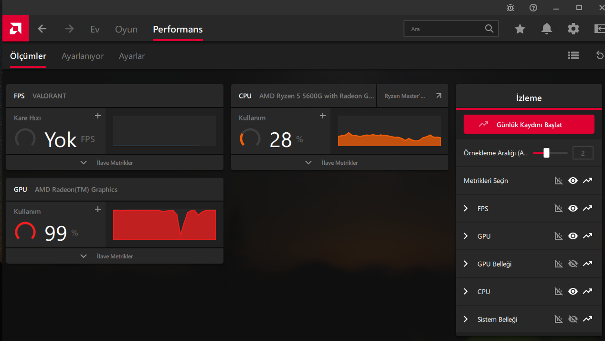Expand İlave Metrikler under FPS card
Image resolution: width=605 pixels, height=341 pixels.
click(115, 162)
